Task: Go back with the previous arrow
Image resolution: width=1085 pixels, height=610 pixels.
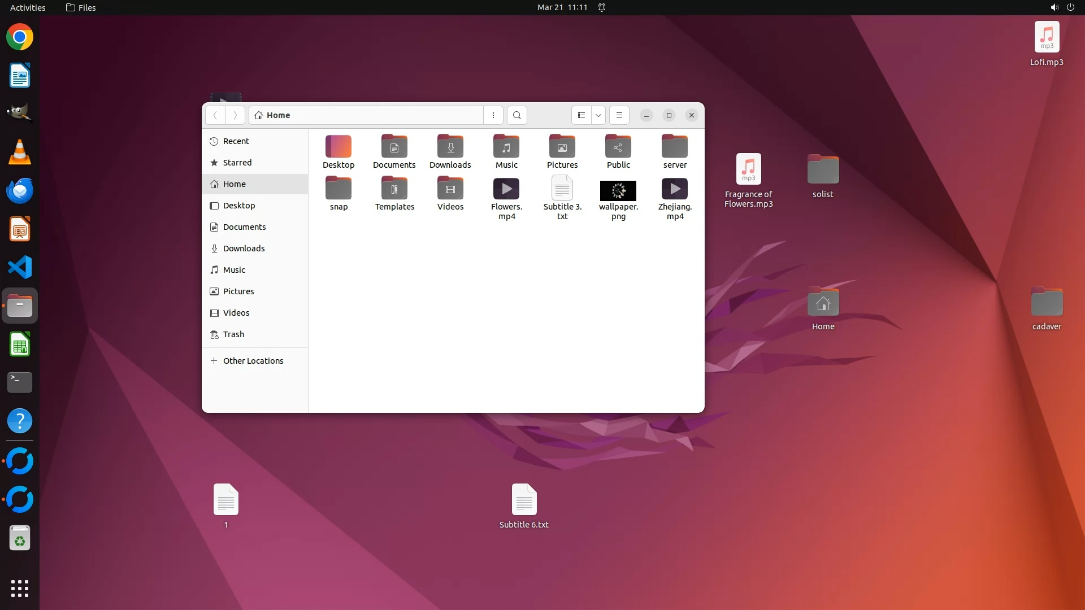Action: click(x=215, y=115)
